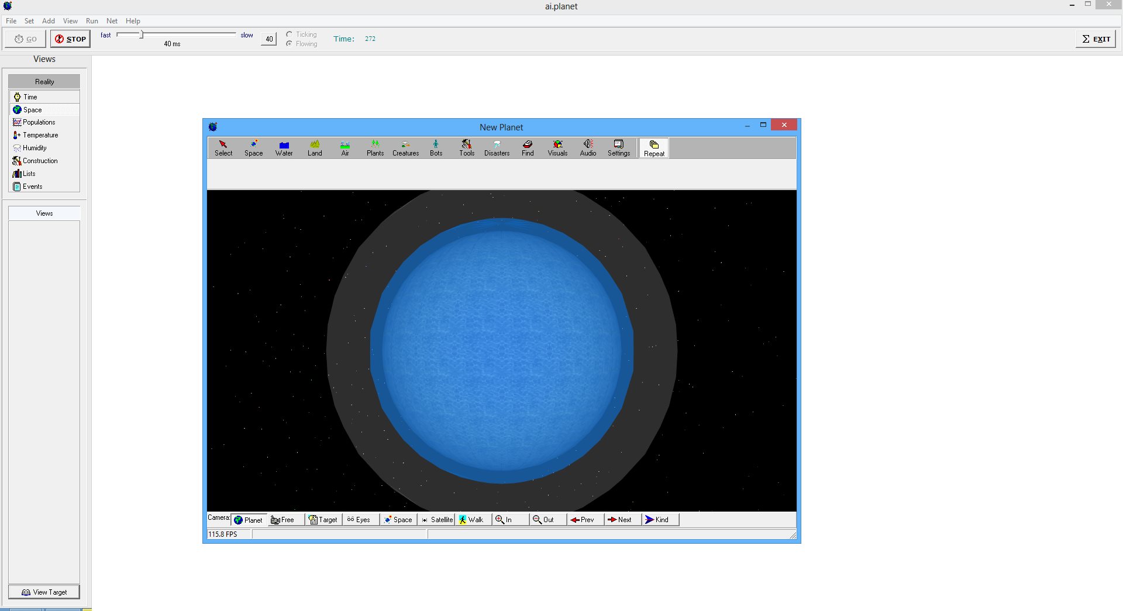The image size is (1123, 611).
Task: Switch camera to Satellite view
Action: point(436,520)
